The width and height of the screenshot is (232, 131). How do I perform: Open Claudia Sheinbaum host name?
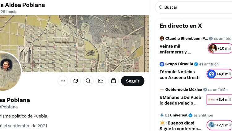click(x=187, y=38)
